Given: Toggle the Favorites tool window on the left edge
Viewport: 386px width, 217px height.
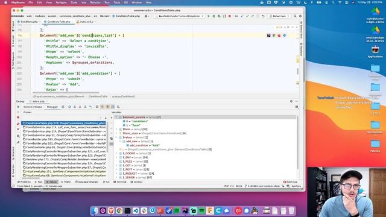Looking at the screenshot, I should click(13, 170).
